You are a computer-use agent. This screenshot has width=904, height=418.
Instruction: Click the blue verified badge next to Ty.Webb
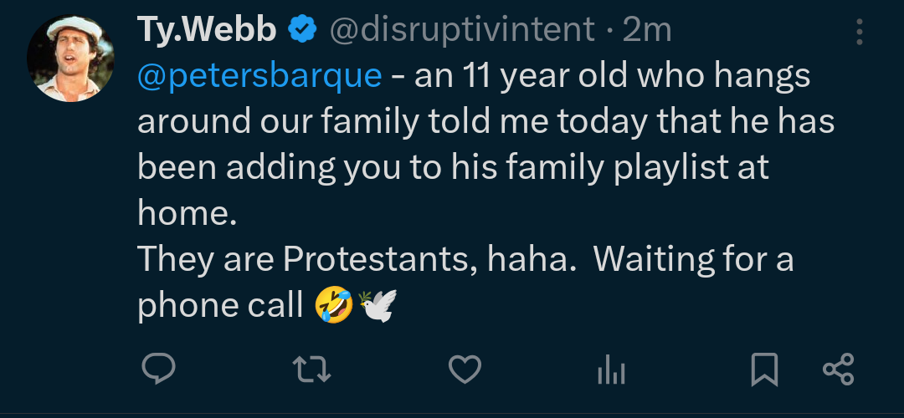tap(302, 31)
